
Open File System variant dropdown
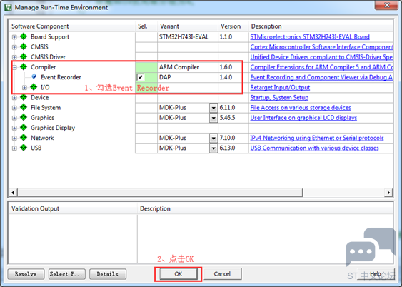213,108
